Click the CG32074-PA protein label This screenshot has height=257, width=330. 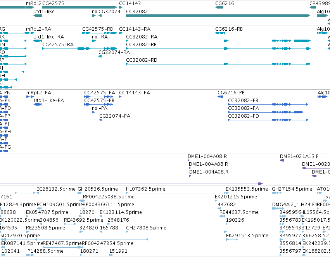click(115, 116)
